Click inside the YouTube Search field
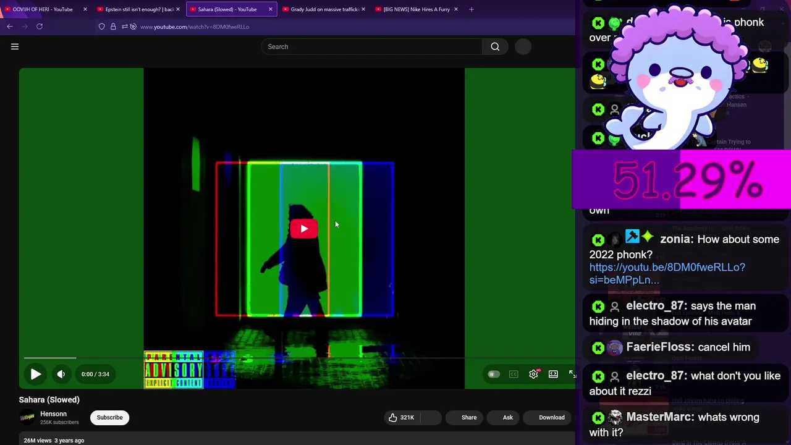Screen dimensions: 791x445 [371, 46]
